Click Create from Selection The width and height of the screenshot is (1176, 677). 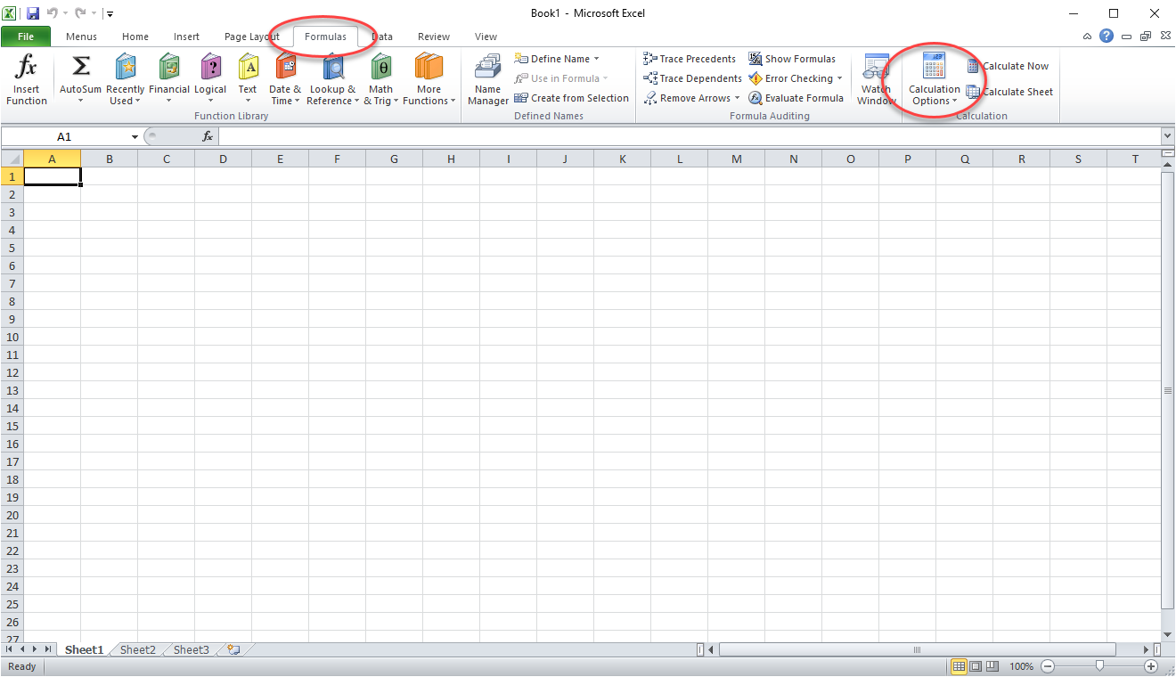coord(571,98)
